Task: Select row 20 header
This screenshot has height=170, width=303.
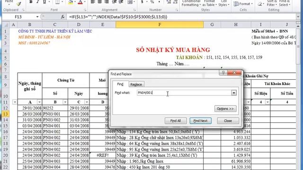Action: (6, 155)
